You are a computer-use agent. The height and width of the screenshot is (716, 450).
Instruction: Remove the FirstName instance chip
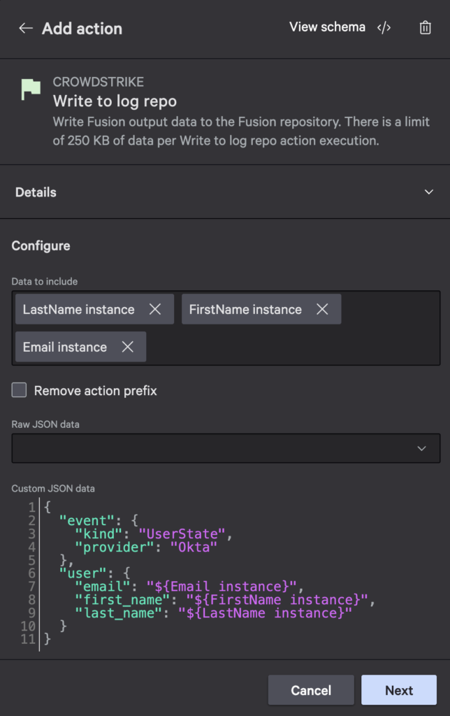pyautogui.click(x=322, y=310)
